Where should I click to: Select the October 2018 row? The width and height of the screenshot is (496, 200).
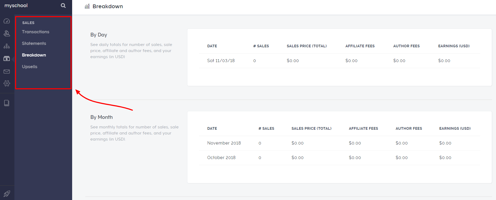coord(221,158)
